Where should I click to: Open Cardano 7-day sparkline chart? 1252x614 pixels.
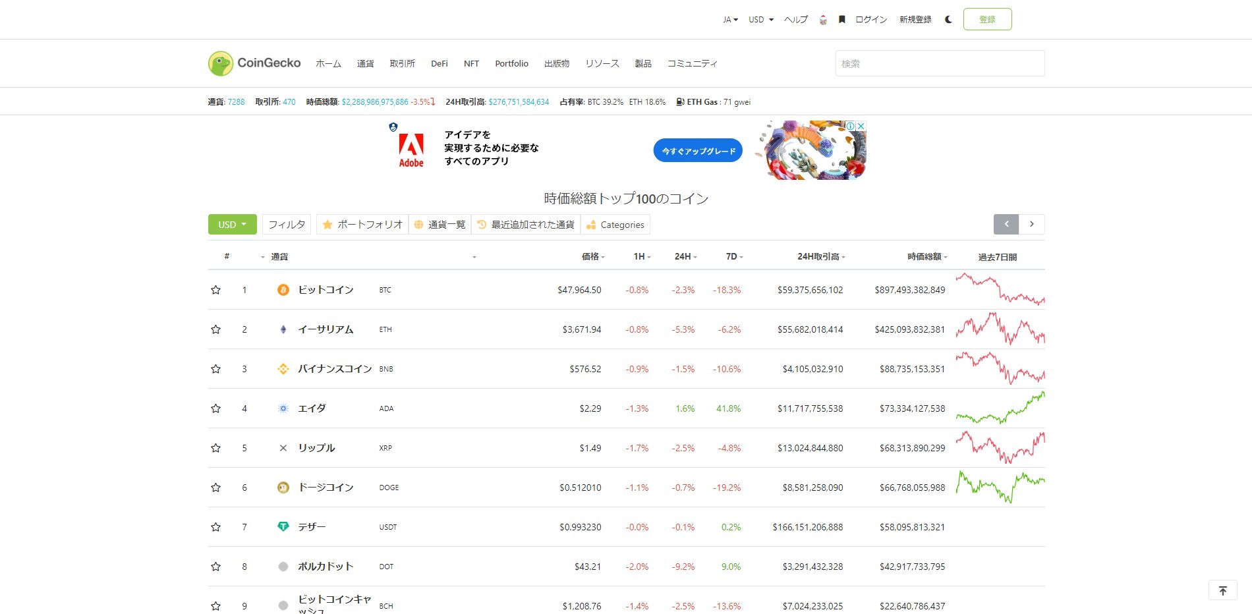[x=1000, y=408]
